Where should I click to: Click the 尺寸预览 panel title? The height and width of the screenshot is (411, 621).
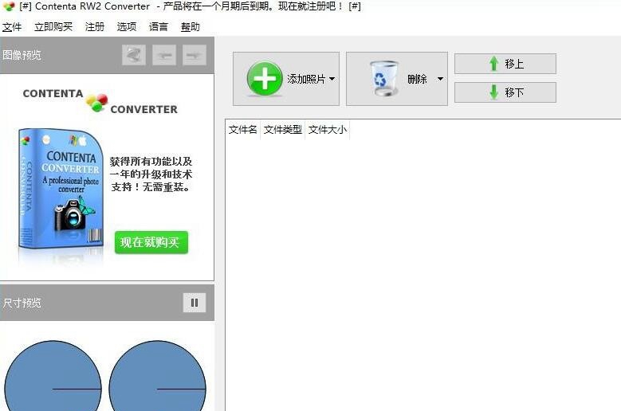pyautogui.click(x=22, y=303)
